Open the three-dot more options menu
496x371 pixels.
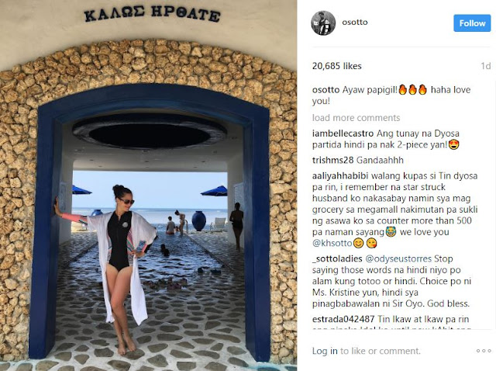[x=484, y=351]
